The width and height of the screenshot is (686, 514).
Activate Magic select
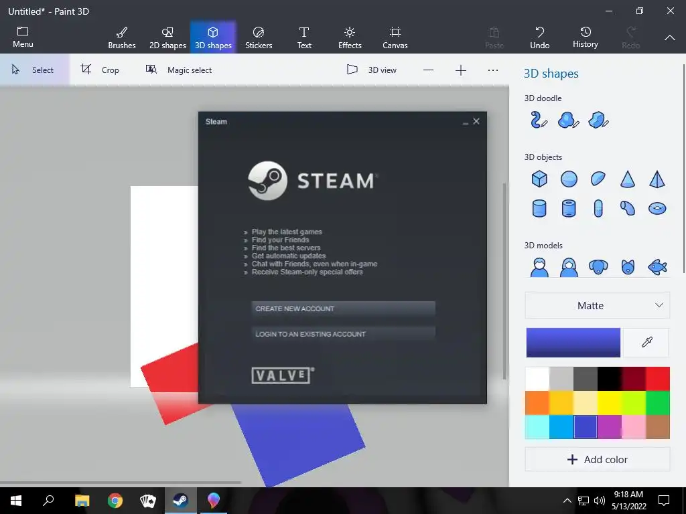[x=178, y=70]
